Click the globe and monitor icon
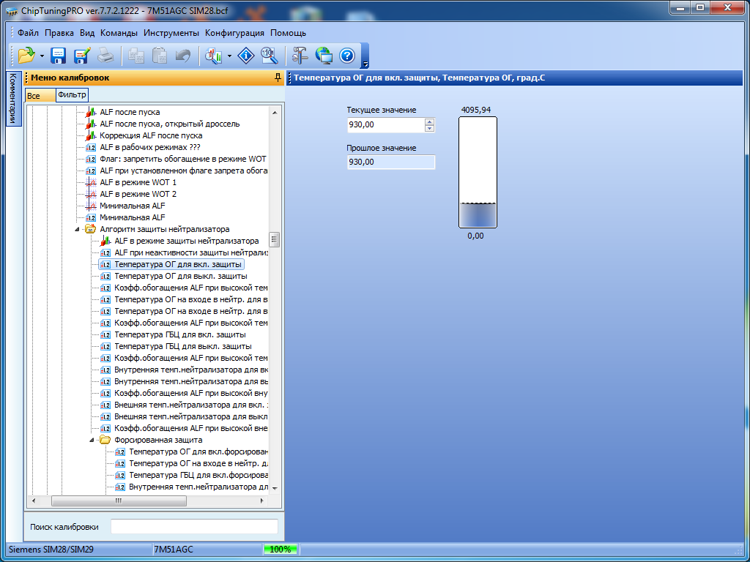 tap(323, 55)
